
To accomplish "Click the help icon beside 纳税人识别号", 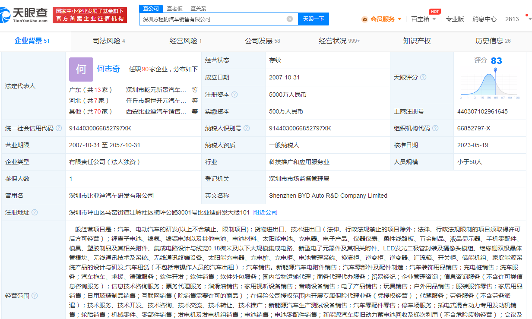I will click(246, 128).
